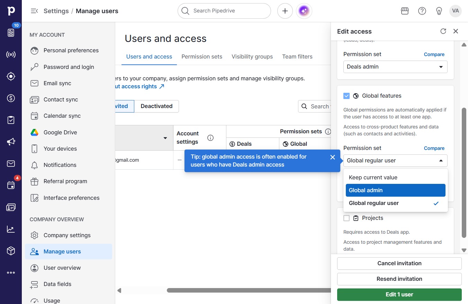Go to Contact sync settings
The height and width of the screenshot is (304, 468).
point(69,100)
